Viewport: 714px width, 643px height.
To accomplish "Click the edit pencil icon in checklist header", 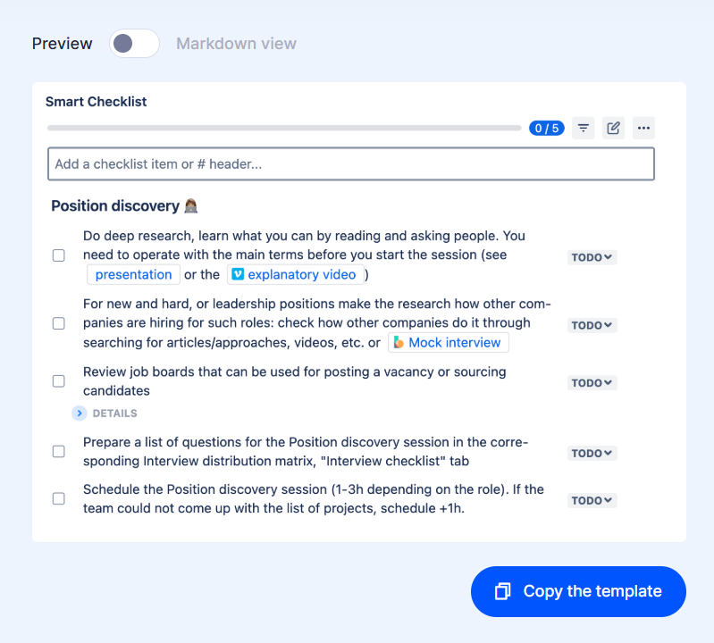I will 613,129.
